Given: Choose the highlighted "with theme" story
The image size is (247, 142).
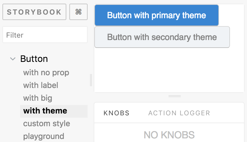Looking at the screenshot, I should click(45, 111).
